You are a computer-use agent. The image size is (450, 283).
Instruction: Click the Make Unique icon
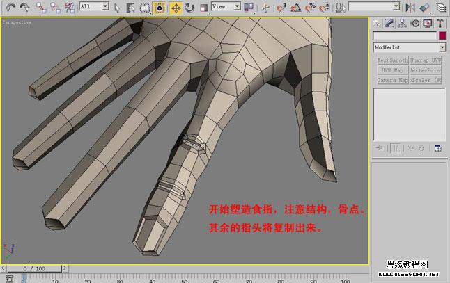[x=411, y=148]
